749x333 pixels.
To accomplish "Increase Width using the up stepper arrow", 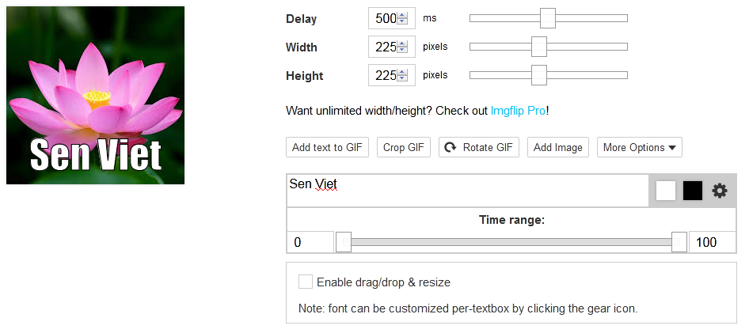I will 402,44.
